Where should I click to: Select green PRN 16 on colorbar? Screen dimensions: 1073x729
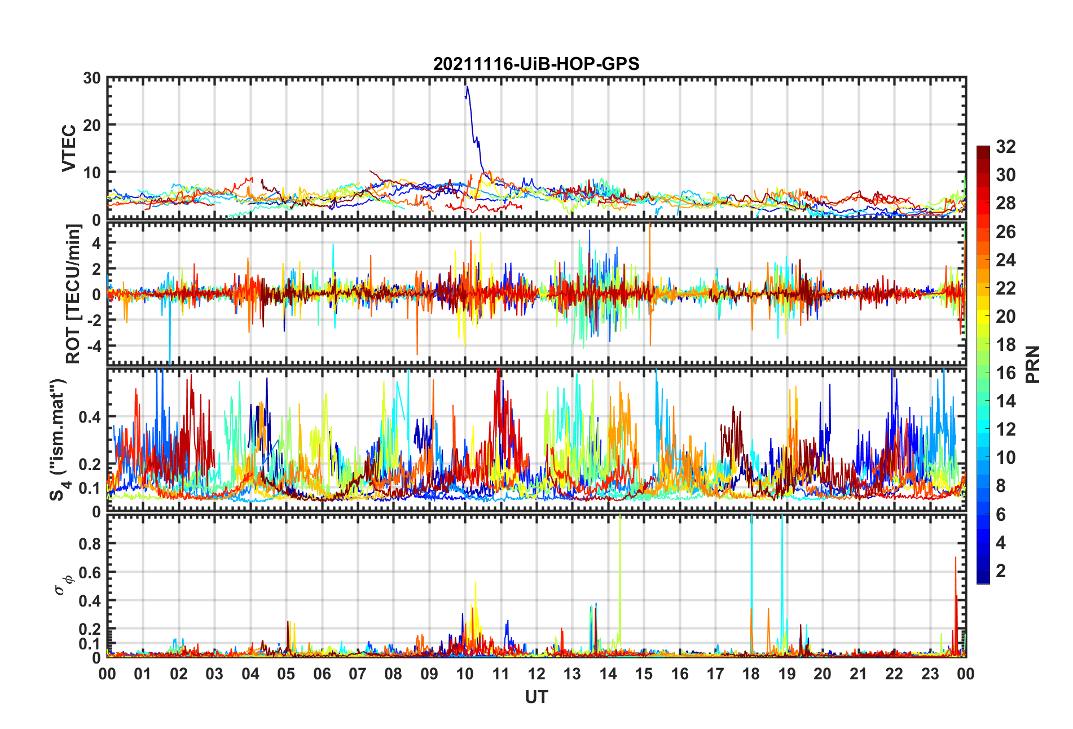click(x=983, y=373)
